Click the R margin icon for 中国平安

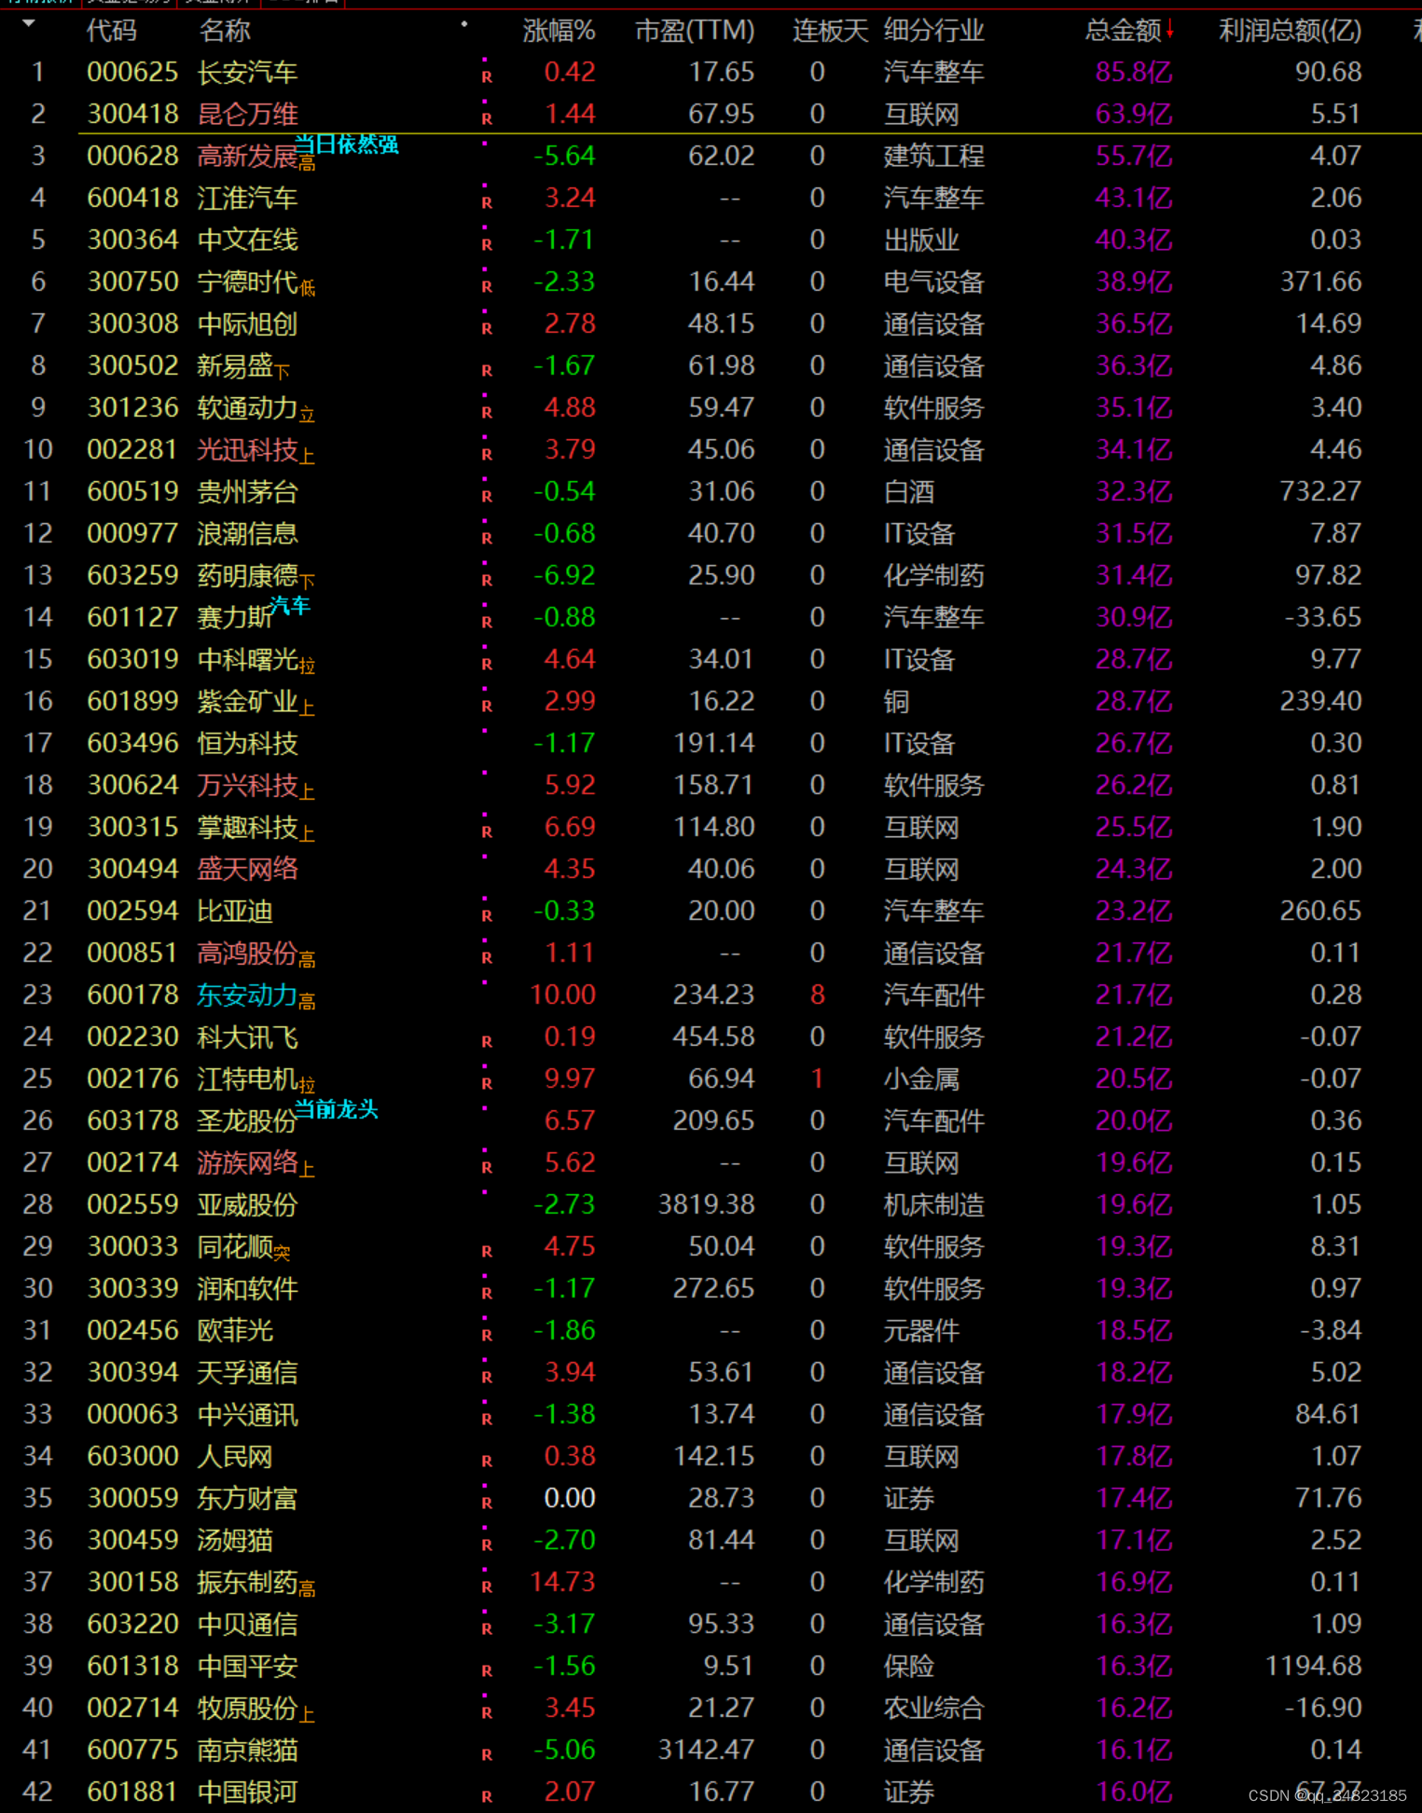click(x=486, y=1671)
